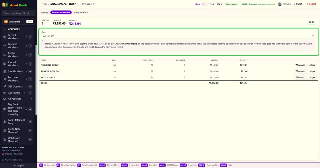This screenshot has height=168, width=320.
Task: Add a new Receipt Voucher with plus
Action: (30, 37)
